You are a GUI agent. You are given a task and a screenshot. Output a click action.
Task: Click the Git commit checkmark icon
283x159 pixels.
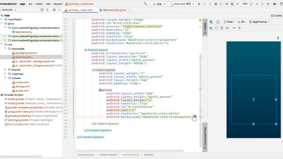257,4
